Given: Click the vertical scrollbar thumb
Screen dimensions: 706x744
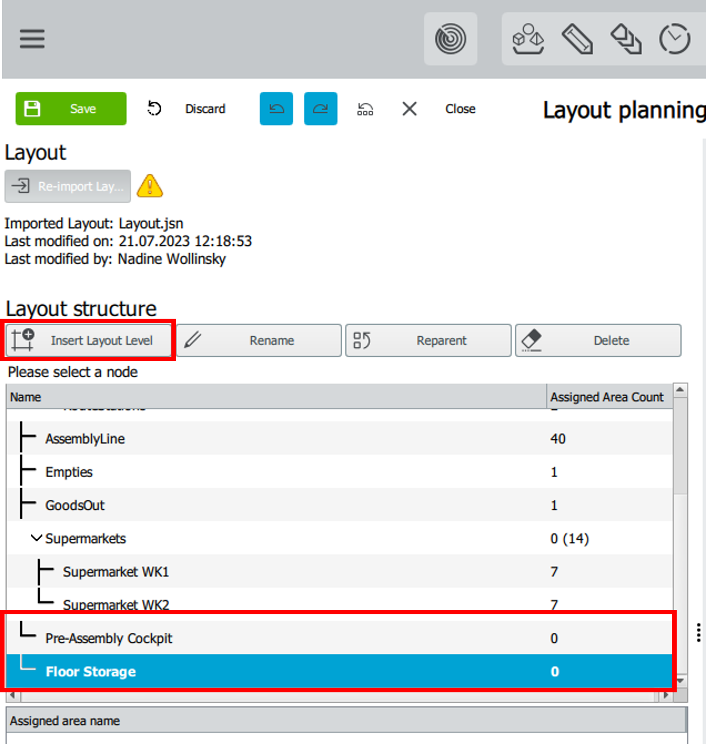Looking at the screenshot, I should click(680, 446).
